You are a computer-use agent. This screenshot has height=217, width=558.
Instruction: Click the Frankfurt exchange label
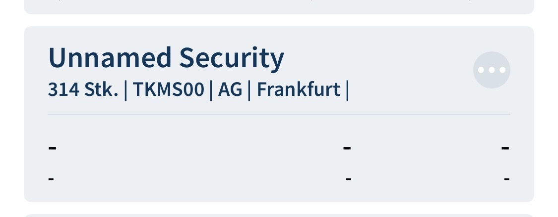298,90
